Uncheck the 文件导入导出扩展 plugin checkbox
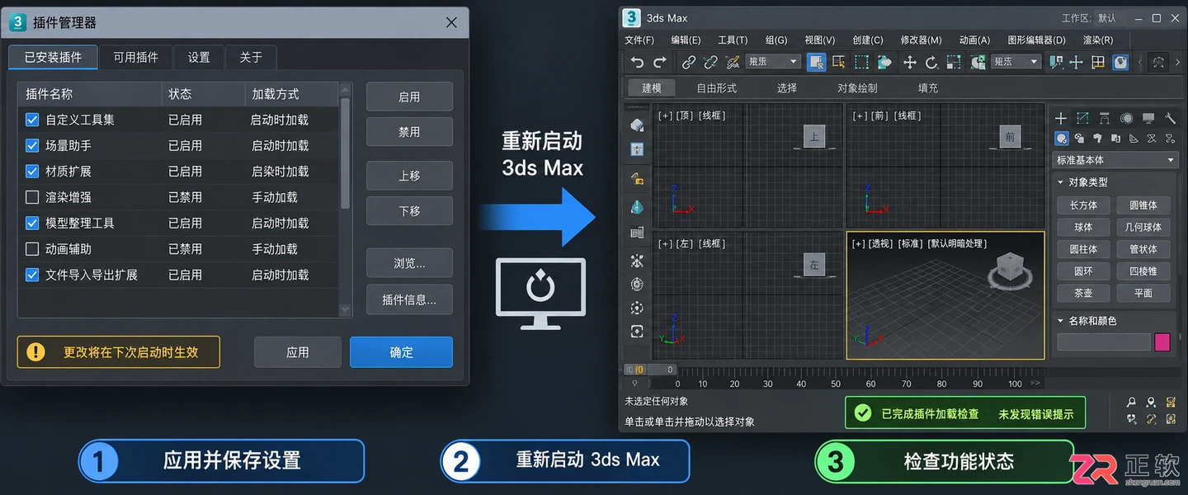Viewport: 1188px width, 495px height. pos(32,275)
